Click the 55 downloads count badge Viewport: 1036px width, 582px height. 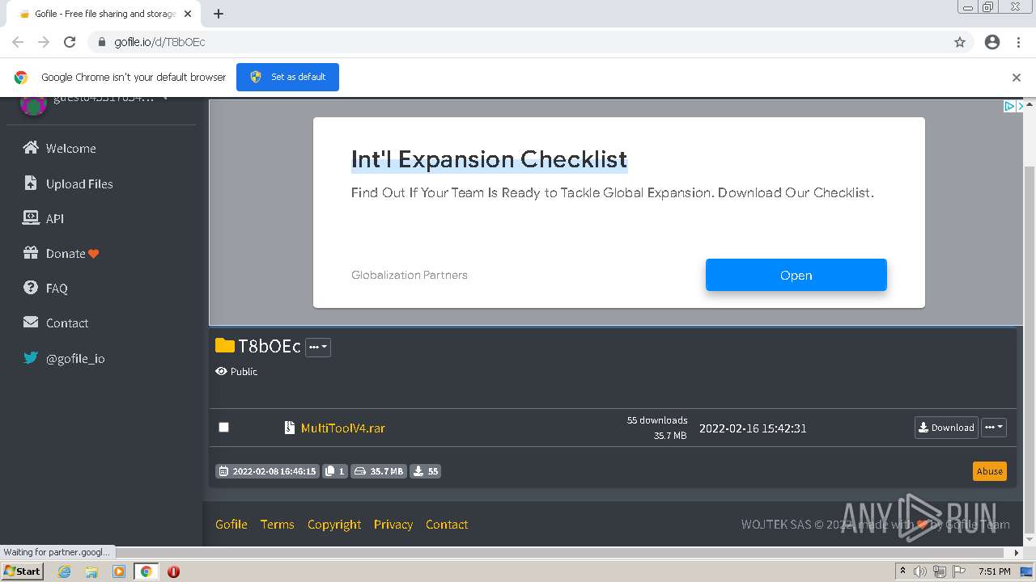click(425, 471)
